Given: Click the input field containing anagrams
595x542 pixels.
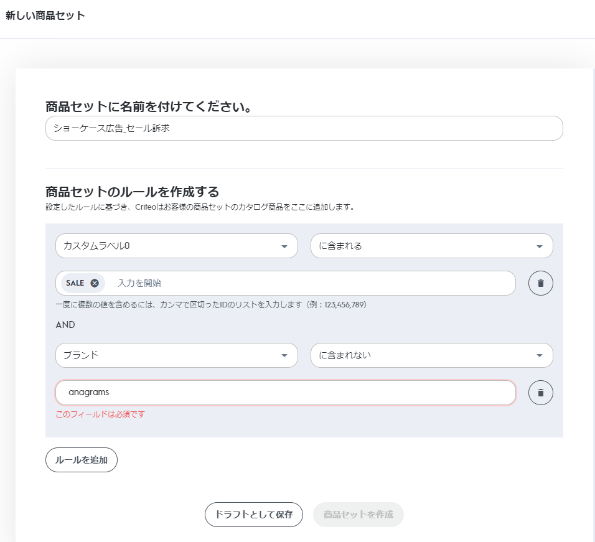Looking at the screenshot, I should click(285, 393).
